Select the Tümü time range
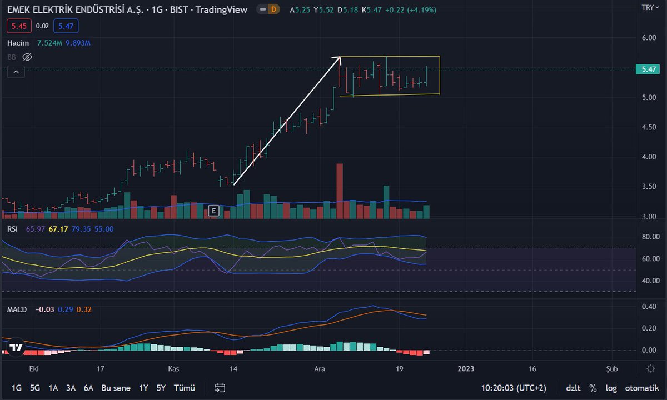This screenshot has height=400, width=667. [185, 388]
